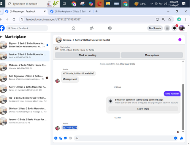The image size is (190, 145).
Task: Open the Friends icon in top navigation
Action: click(x=92, y=28)
